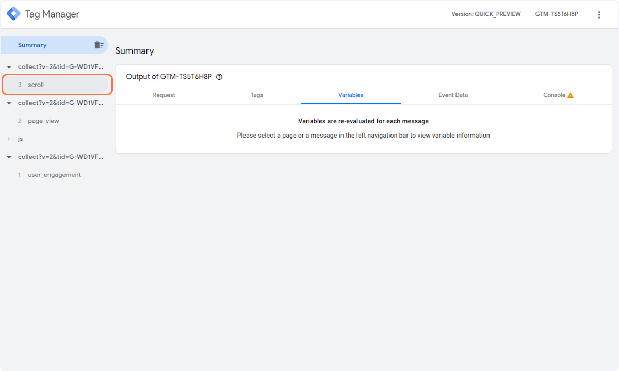Select the Summary item in sidebar
Screen dimensions: 619x371
(54, 45)
